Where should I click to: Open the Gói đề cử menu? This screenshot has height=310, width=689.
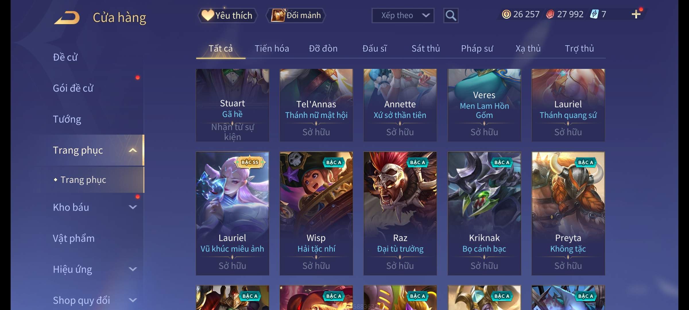pos(73,88)
